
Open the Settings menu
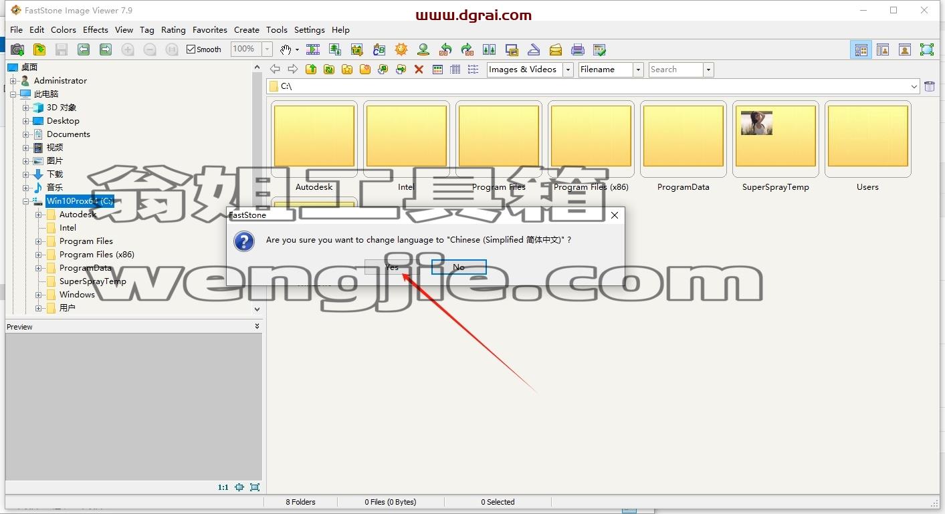click(310, 30)
